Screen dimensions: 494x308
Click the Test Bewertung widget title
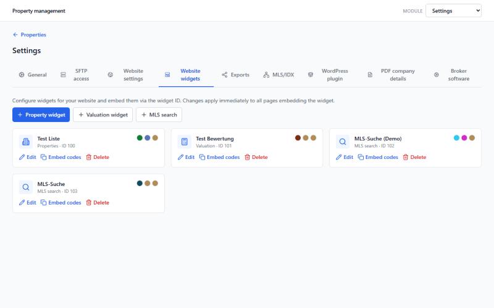click(x=215, y=139)
